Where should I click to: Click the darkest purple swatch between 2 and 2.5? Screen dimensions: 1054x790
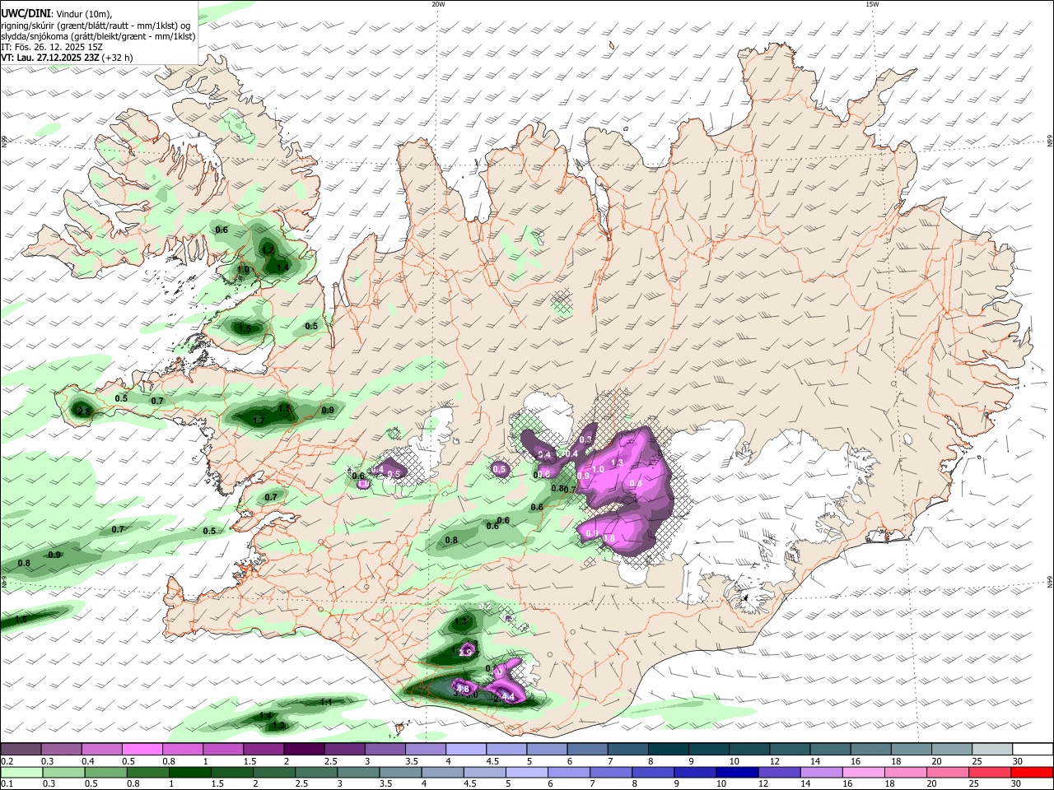coord(304,750)
